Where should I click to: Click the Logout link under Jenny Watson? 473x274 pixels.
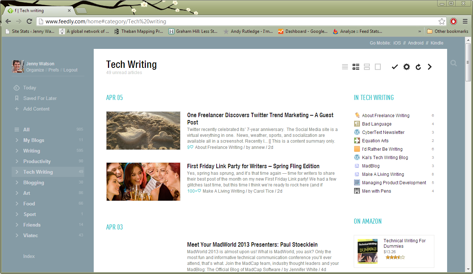(x=70, y=70)
